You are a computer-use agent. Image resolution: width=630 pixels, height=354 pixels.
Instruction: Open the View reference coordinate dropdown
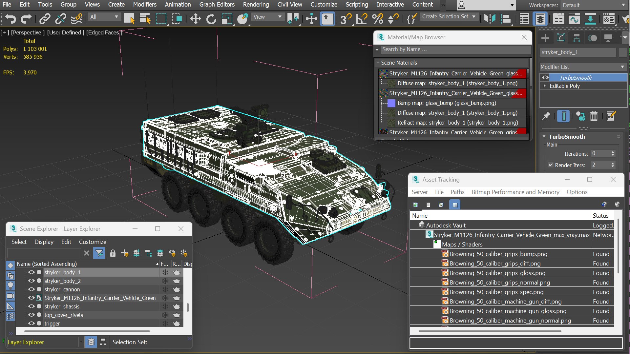[x=267, y=17]
